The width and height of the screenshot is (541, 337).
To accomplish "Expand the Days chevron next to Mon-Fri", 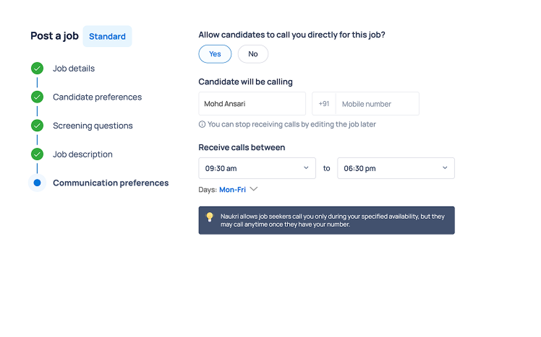I will tap(254, 189).
